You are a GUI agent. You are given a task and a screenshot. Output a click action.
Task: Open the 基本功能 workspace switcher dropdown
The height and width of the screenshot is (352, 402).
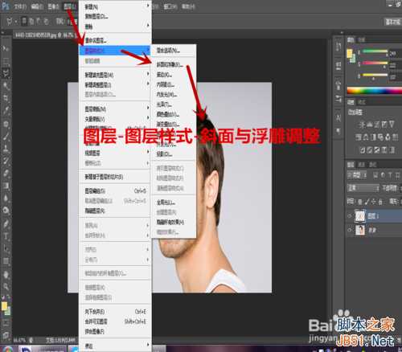coord(393,22)
